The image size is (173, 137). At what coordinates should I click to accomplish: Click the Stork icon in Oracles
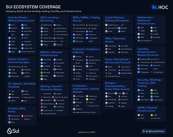(9, 122)
